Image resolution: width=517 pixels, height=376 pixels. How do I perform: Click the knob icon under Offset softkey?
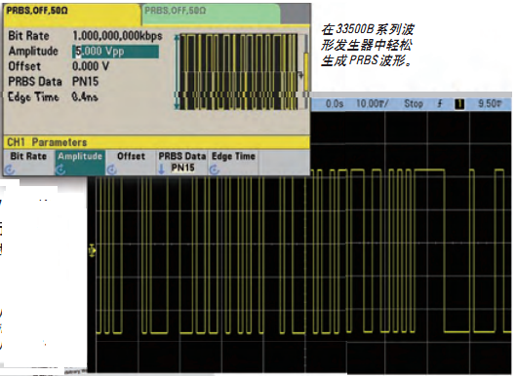click(x=112, y=169)
